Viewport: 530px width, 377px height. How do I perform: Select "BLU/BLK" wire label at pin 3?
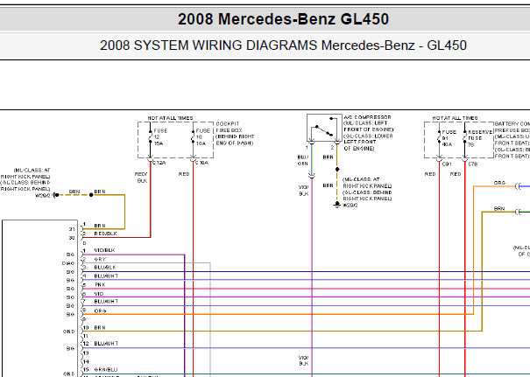(105, 268)
